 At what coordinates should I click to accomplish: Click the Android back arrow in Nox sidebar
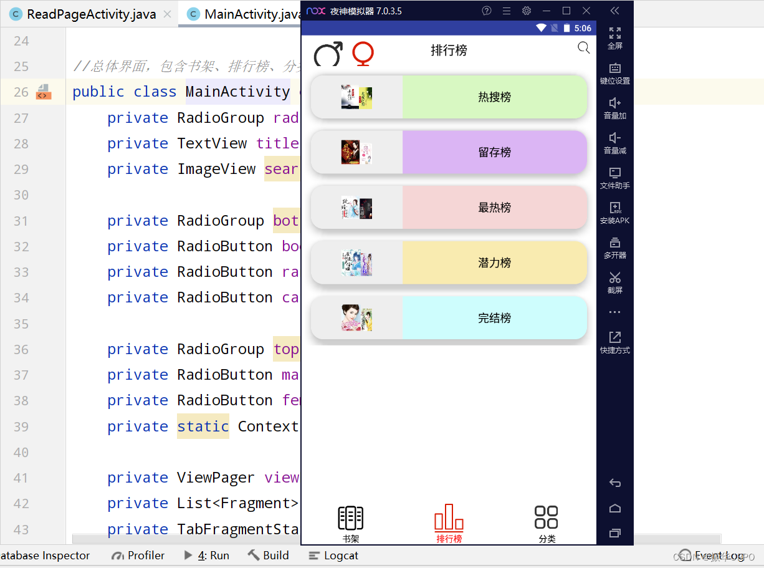click(x=615, y=483)
